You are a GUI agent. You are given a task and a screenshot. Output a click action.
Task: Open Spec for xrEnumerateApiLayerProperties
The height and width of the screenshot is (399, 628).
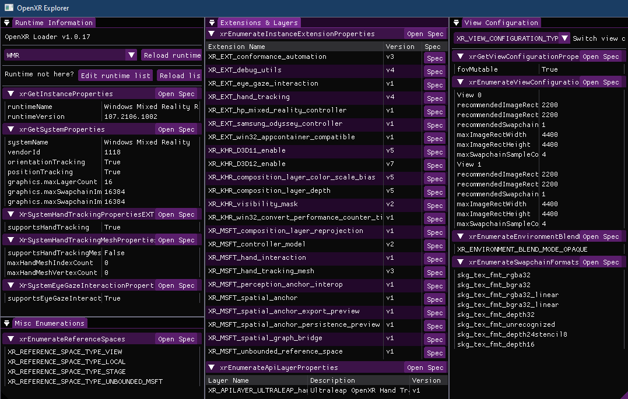(x=425, y=368)
